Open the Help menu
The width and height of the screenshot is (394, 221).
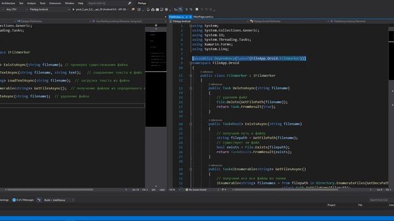(x=81, y=3)
